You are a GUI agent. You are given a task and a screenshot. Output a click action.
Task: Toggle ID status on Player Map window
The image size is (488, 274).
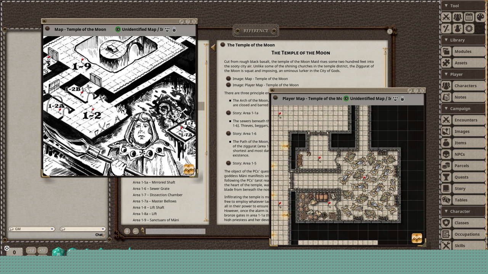tap(346, 99)
